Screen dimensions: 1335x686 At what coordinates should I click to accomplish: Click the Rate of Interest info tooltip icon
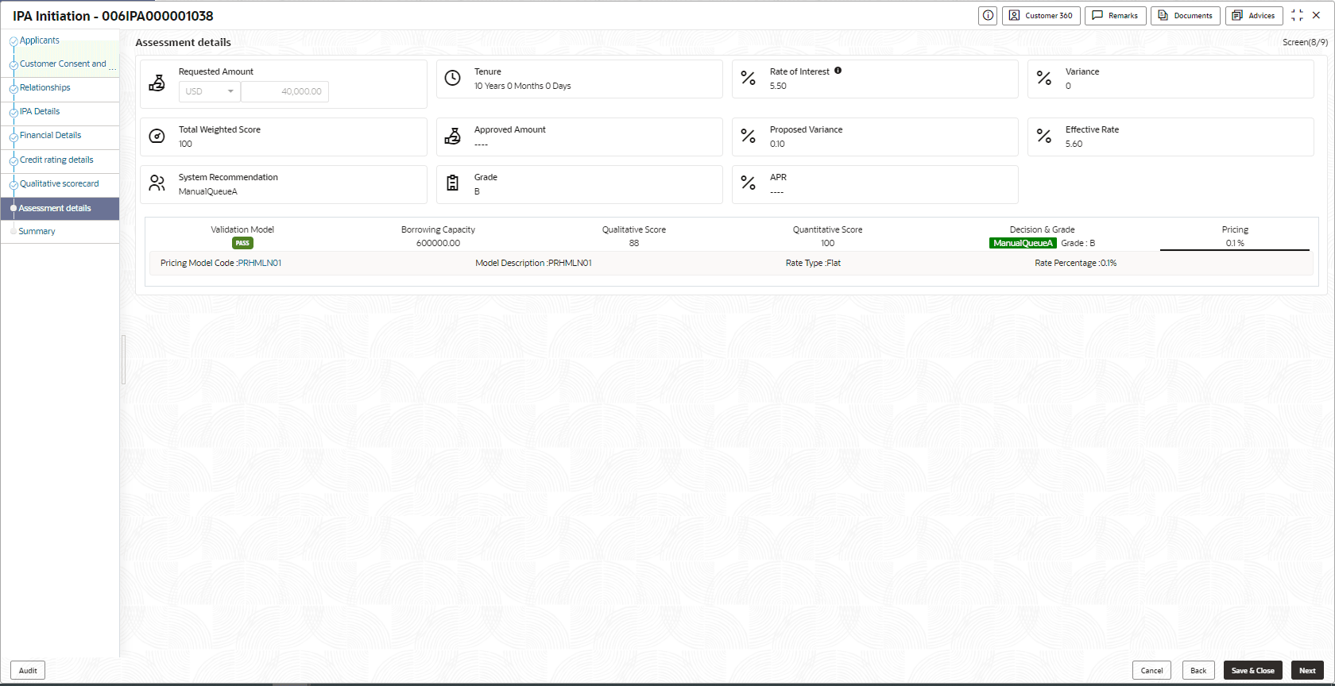point(838,71)
